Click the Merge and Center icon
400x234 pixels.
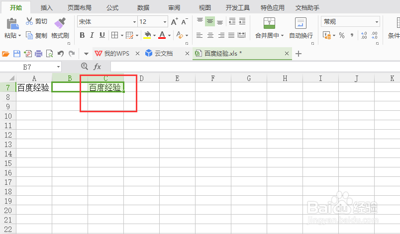(269, 23)
